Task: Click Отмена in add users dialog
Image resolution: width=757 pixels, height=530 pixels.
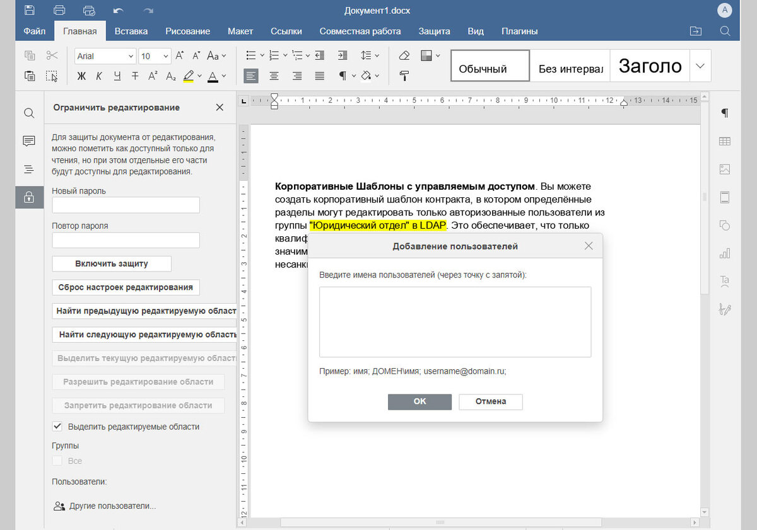Action: pos(491,401)
